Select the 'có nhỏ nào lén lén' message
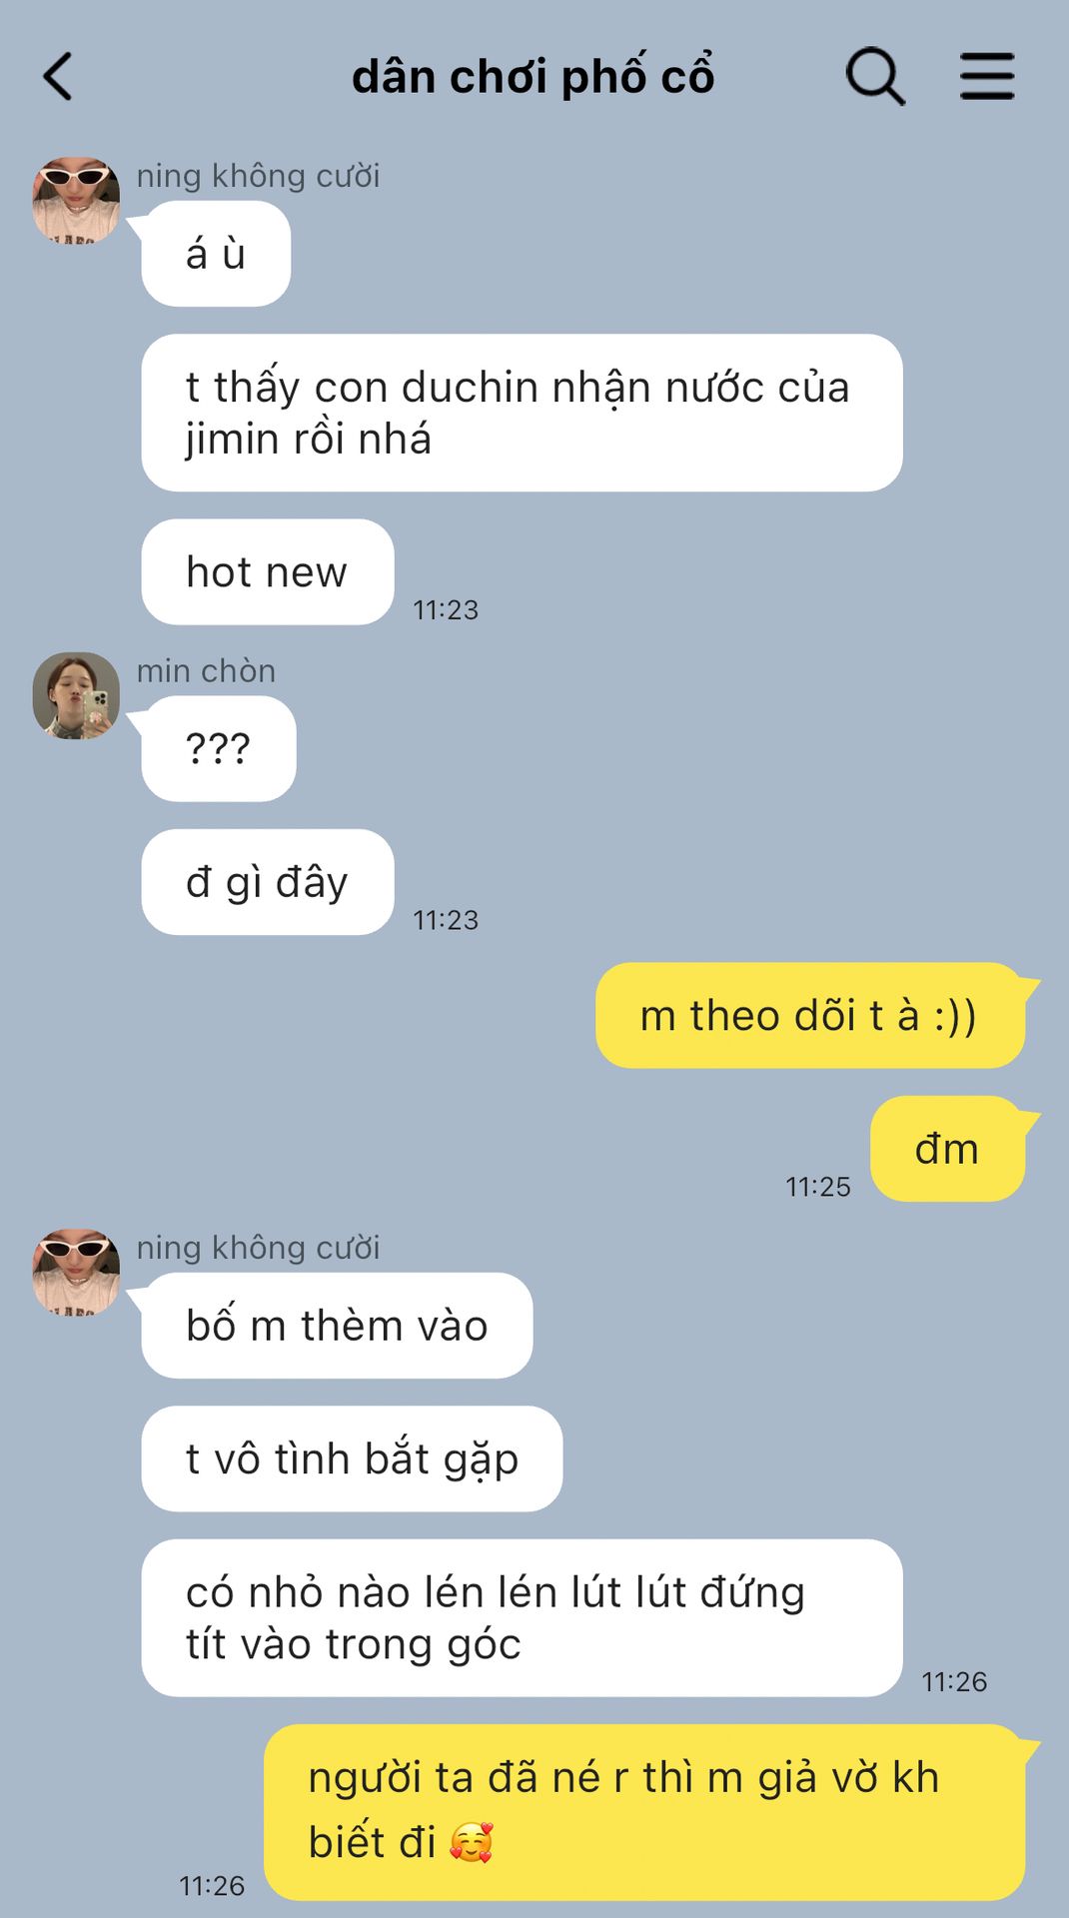1069x1918 pixels. tap(522, 1618)
